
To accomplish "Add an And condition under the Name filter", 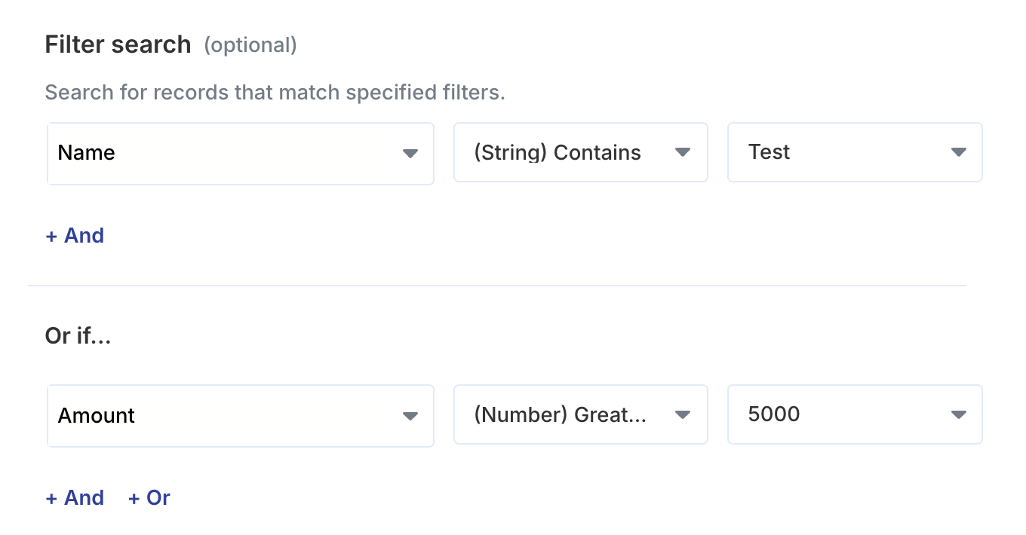I will point(75,236).
